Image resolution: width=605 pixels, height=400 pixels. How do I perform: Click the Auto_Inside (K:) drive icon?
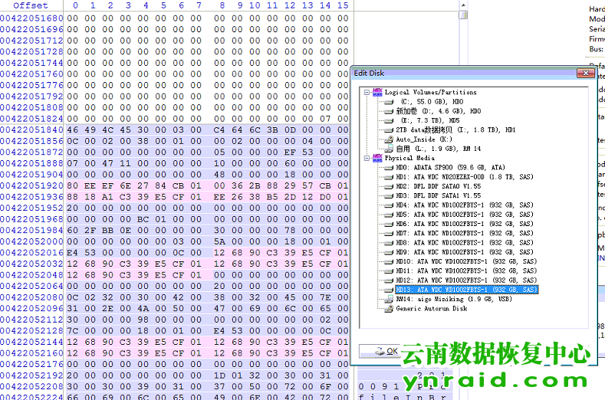click(388, 139)
